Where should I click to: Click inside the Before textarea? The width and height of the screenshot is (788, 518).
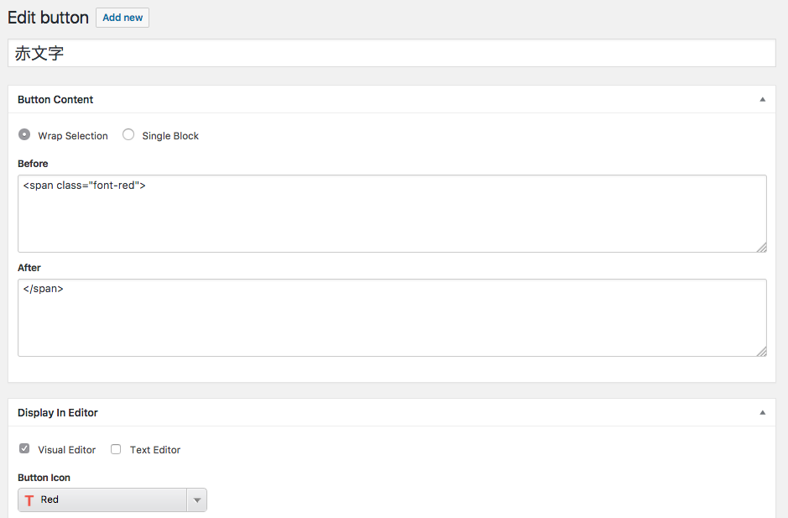tap(392, 214)
